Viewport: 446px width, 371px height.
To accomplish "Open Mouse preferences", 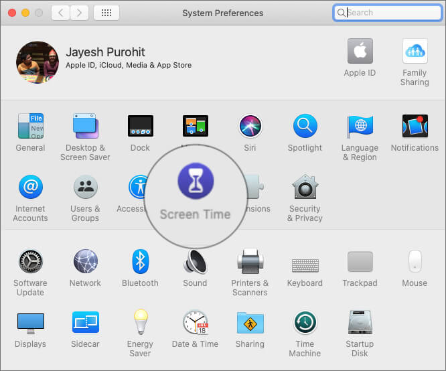I will [x=415, y=261].
